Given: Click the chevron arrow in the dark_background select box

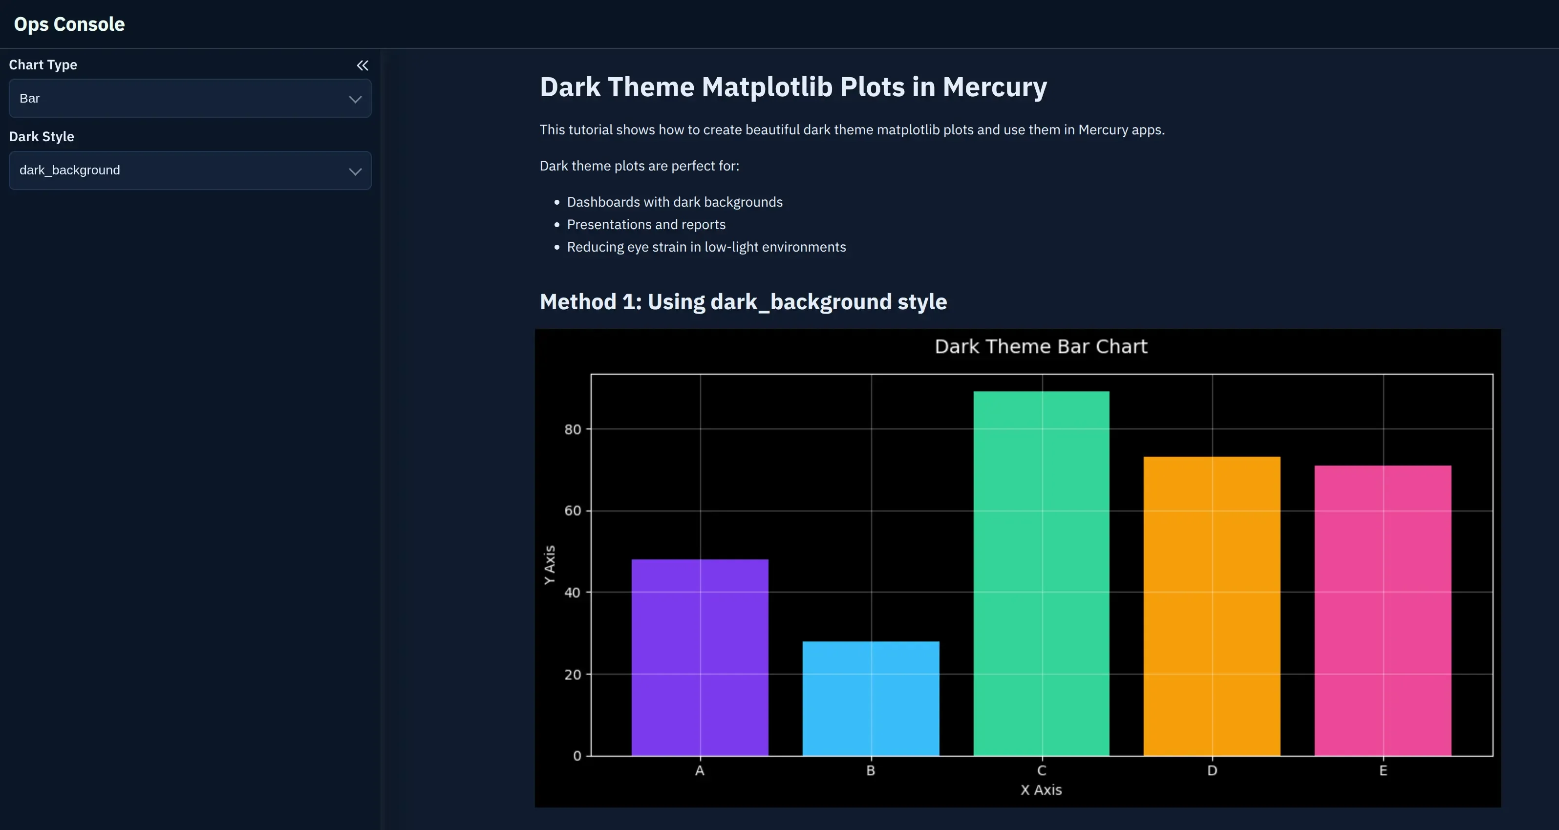Looking at the screenshot, I should point(355,172).
